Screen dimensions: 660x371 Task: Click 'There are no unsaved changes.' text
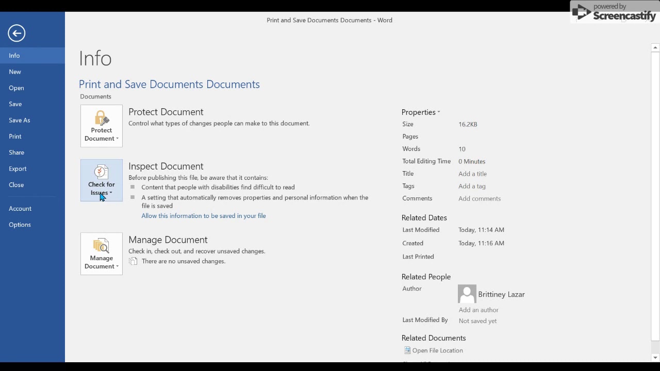click(184, 261)
